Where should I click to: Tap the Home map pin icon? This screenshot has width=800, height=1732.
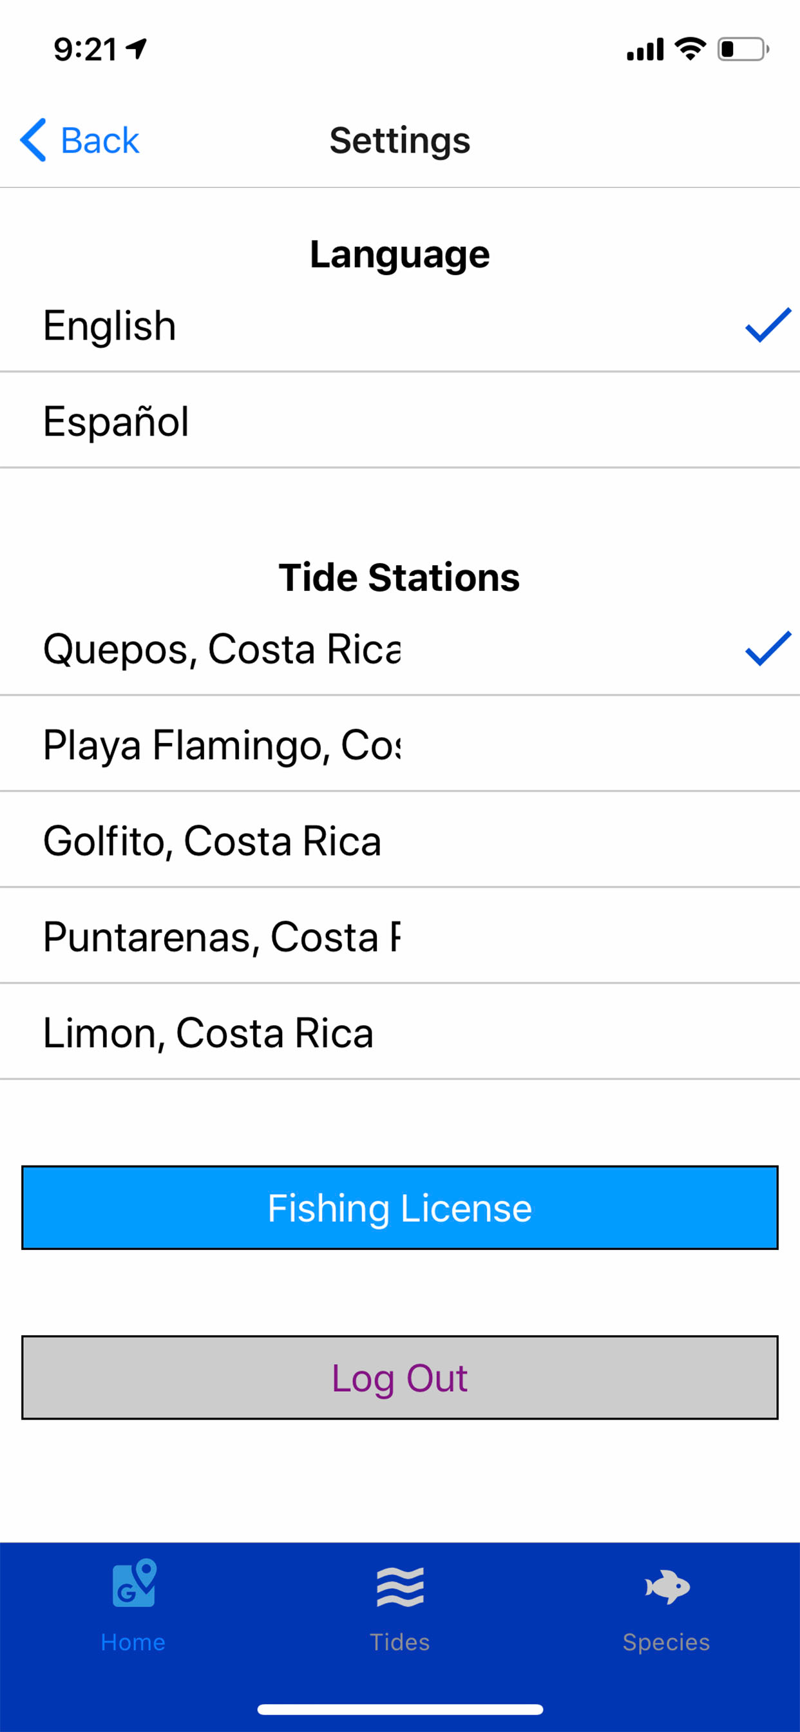click(134, 1583)
